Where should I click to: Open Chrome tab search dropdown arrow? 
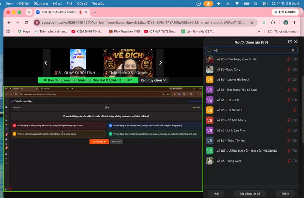pyautogui.click(x=29, y=12)
